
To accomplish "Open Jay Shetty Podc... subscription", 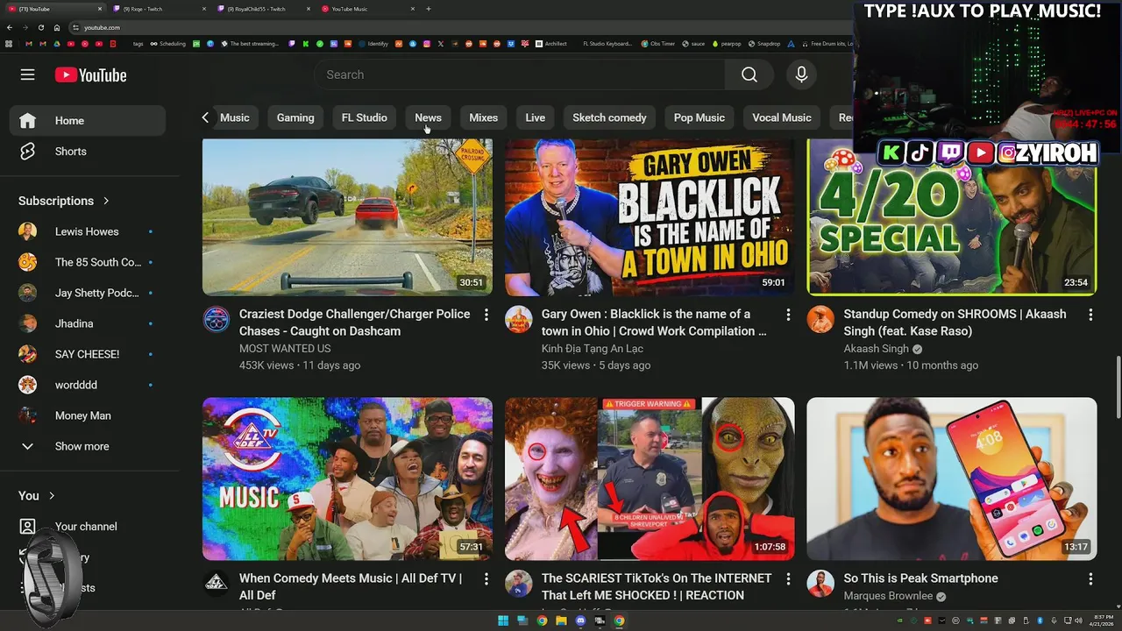I will coord(86,293).
